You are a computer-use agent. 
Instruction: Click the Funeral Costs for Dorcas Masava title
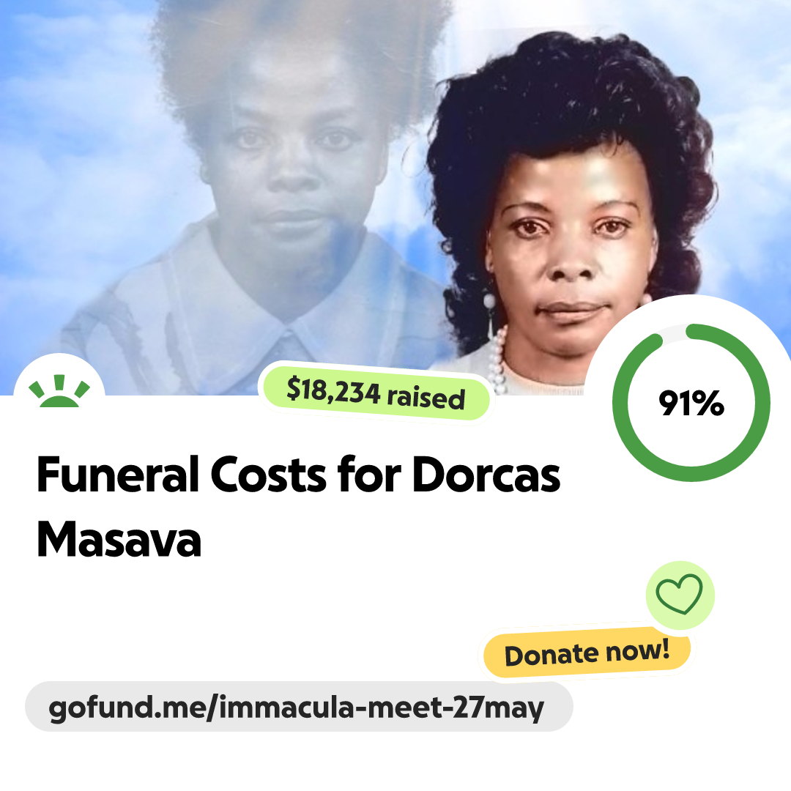(299, 507)
